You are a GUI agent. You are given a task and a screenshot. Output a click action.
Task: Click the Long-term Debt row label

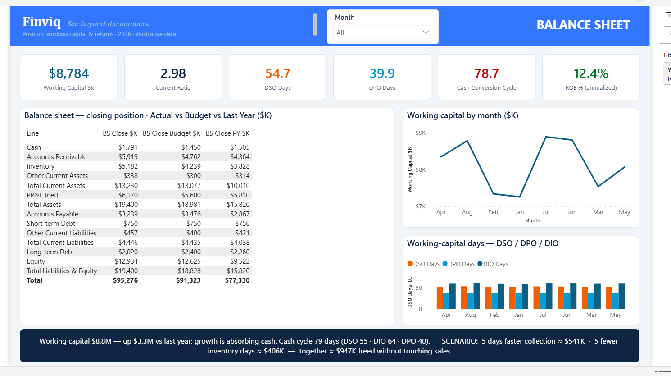pyautogui.click(x=50, y=252)
